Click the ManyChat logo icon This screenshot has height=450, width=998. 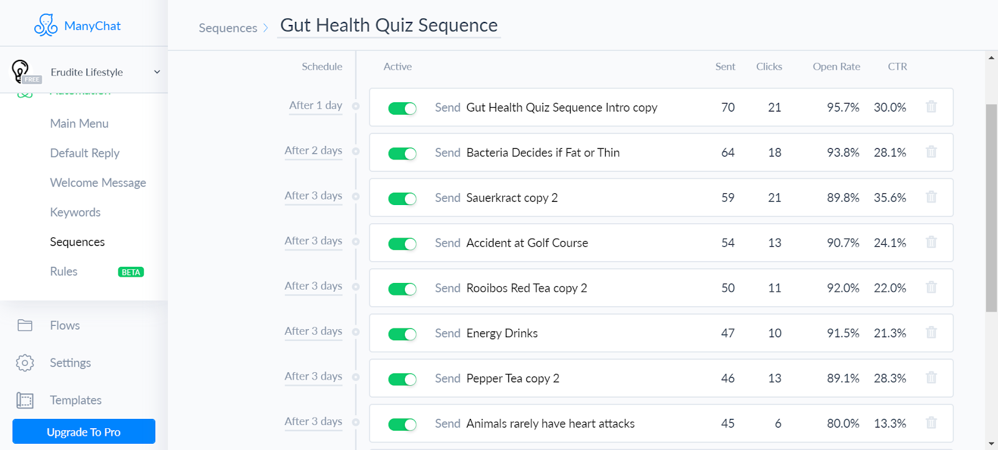(x=46, y=26)
